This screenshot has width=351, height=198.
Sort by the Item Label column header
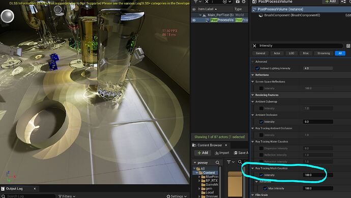pos(207,9)
